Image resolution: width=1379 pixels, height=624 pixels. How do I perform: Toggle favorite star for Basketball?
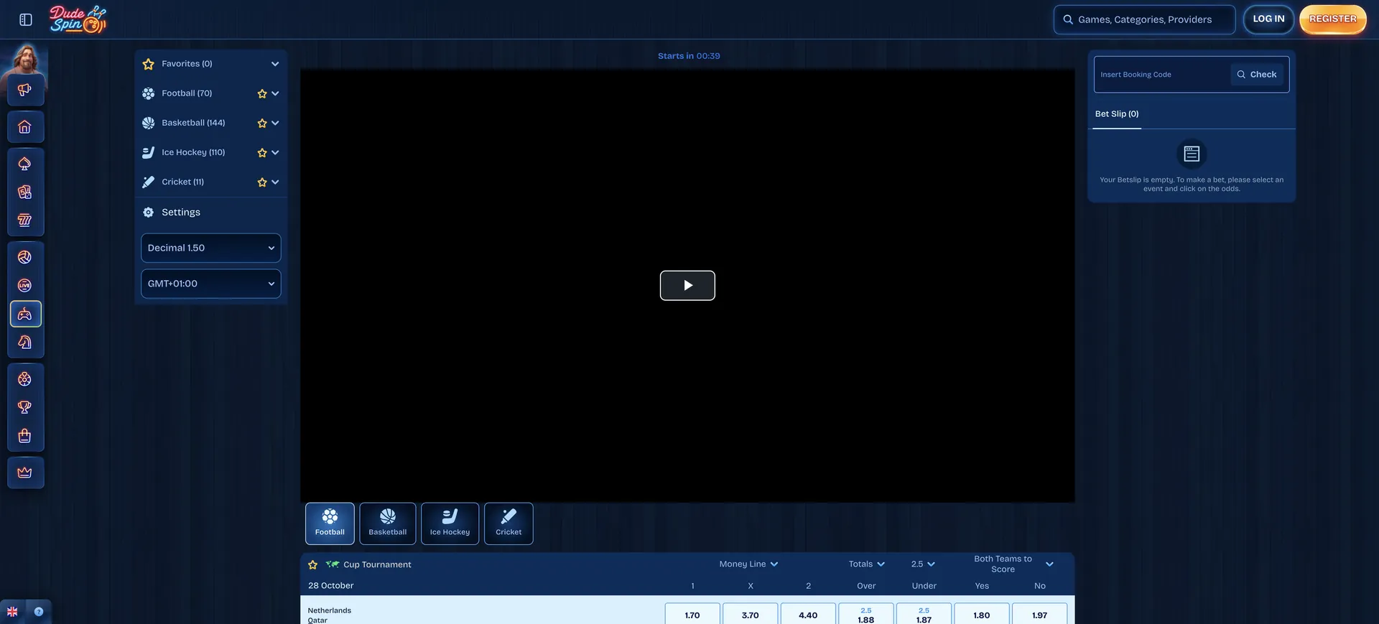(x=262, y=123)
